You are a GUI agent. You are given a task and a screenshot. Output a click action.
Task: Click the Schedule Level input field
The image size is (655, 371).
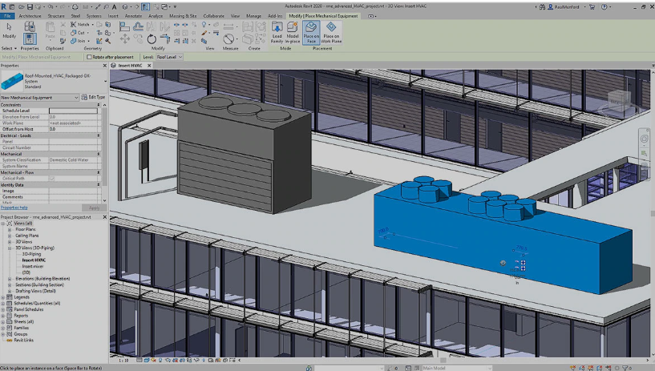click(74, 111)
